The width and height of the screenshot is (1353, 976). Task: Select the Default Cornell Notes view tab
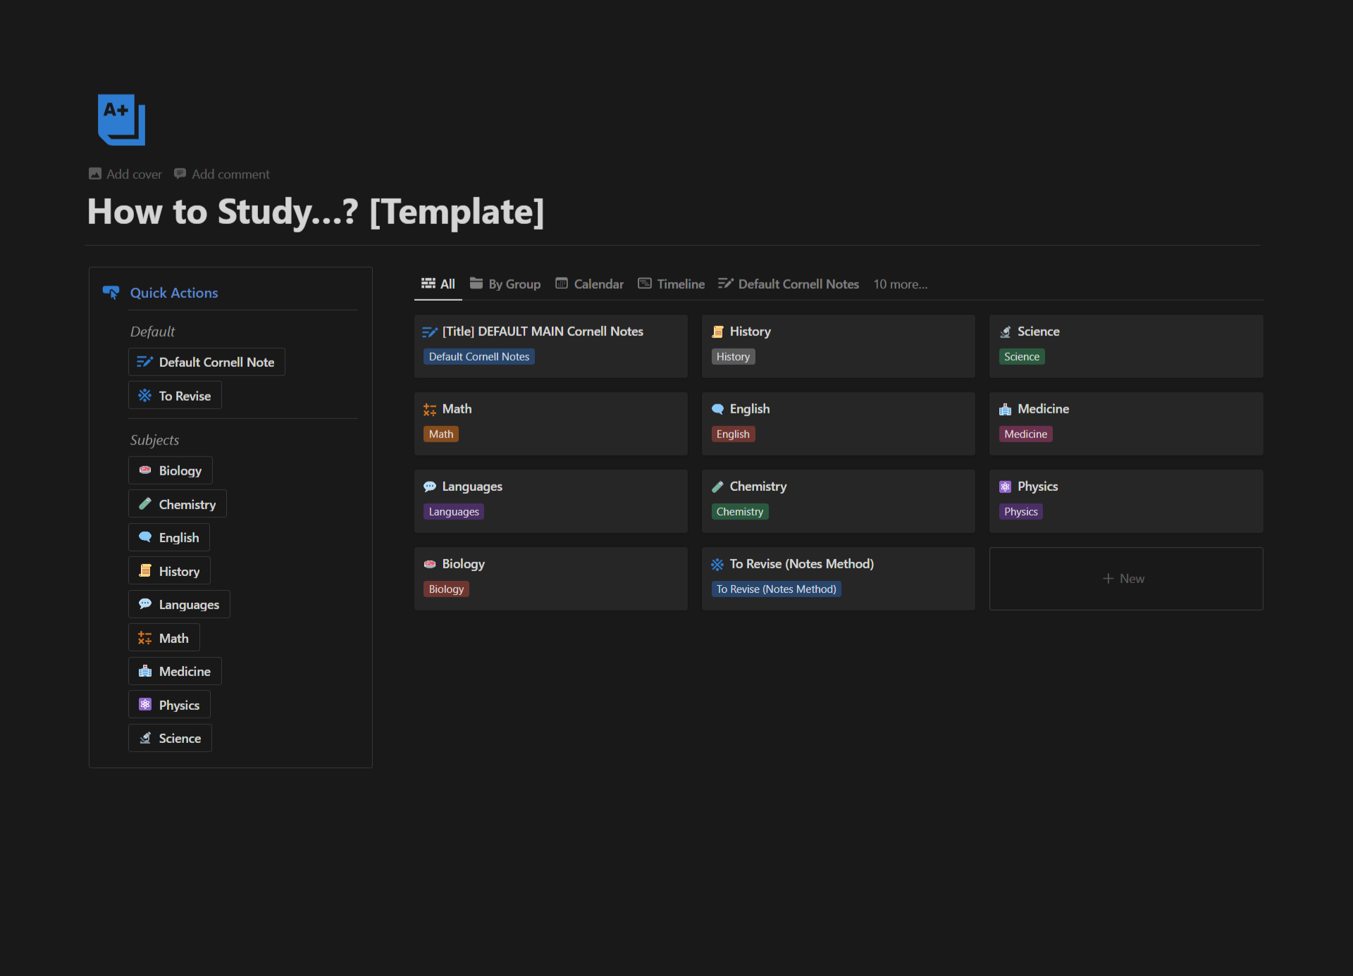coord(789,284)
